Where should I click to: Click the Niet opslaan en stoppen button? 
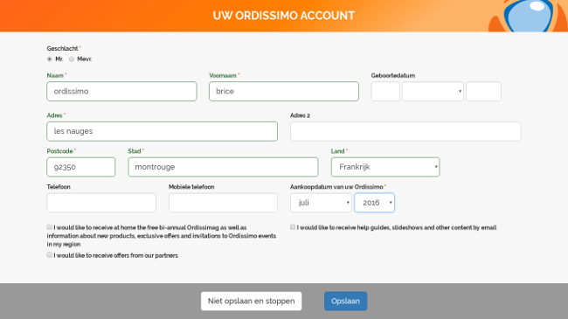pos(252,302)
